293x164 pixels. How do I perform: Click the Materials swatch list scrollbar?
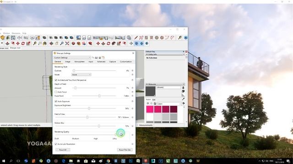tap(184, 114)
